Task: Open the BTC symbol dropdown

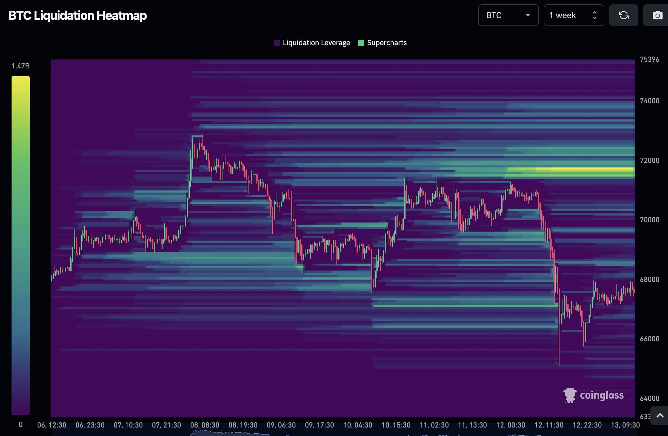Action: (508, 15)
